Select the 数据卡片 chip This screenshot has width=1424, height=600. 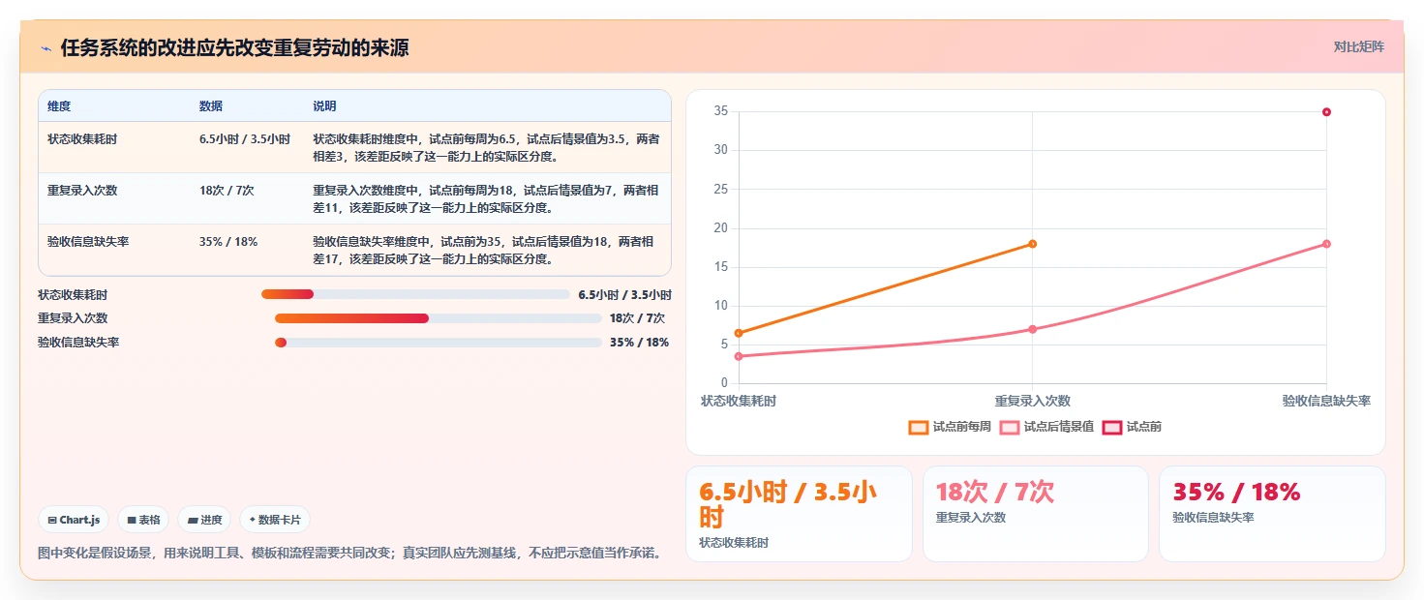[275, 520]
